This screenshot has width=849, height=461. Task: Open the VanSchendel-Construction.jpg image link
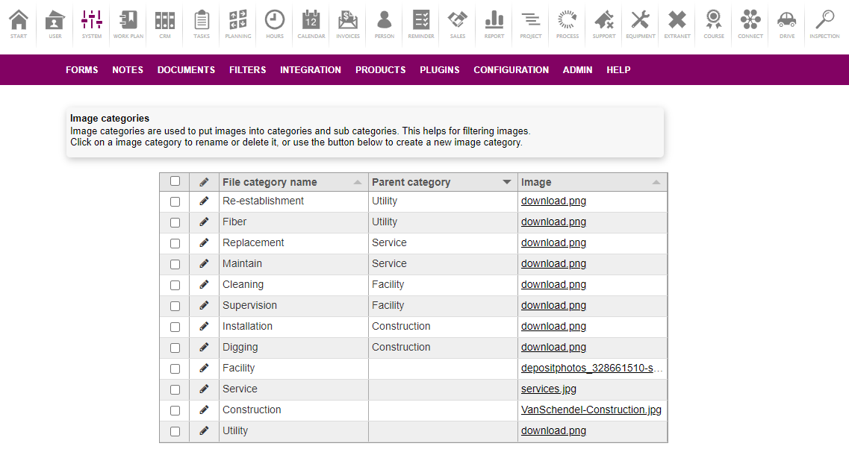pyautogui.click(x=591, y=410)
